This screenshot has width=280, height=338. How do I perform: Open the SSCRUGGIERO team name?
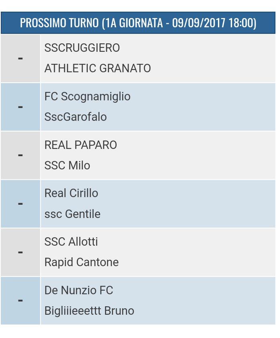point(82,48)
